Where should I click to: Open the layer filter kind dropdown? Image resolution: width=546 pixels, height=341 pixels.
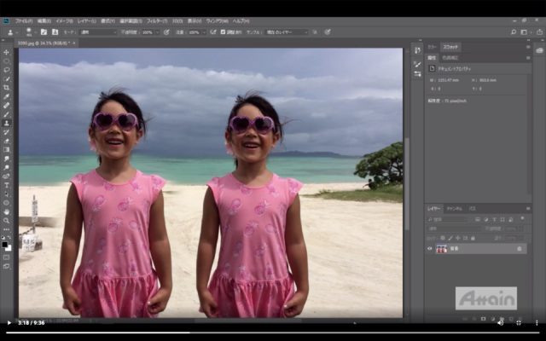pos(448,220)
